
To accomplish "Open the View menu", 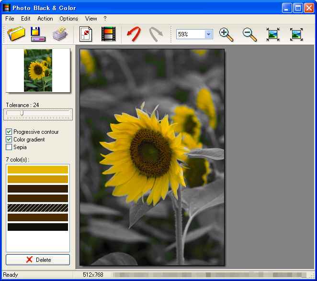I will (x=91, y=19).
